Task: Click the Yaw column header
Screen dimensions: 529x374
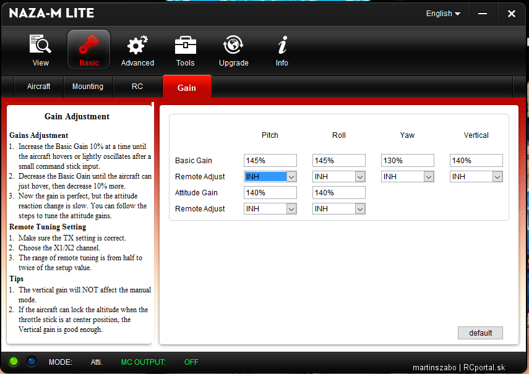Action: pos(407,135)
